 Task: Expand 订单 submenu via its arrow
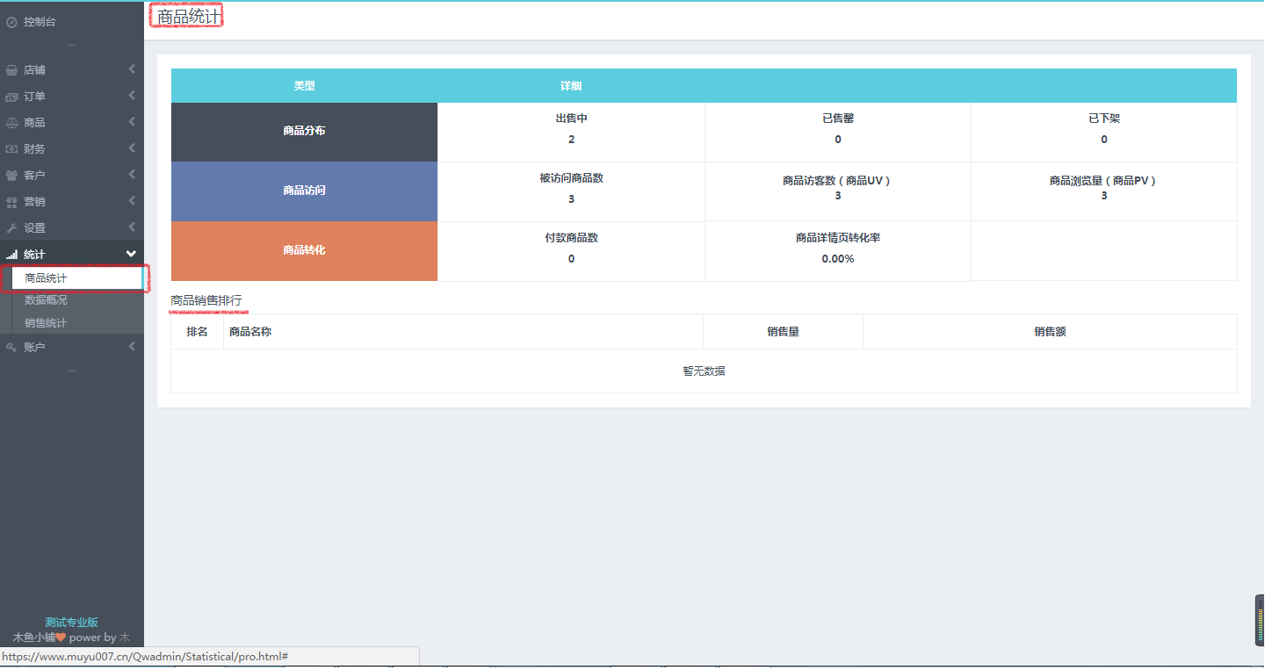click(132, 96)
